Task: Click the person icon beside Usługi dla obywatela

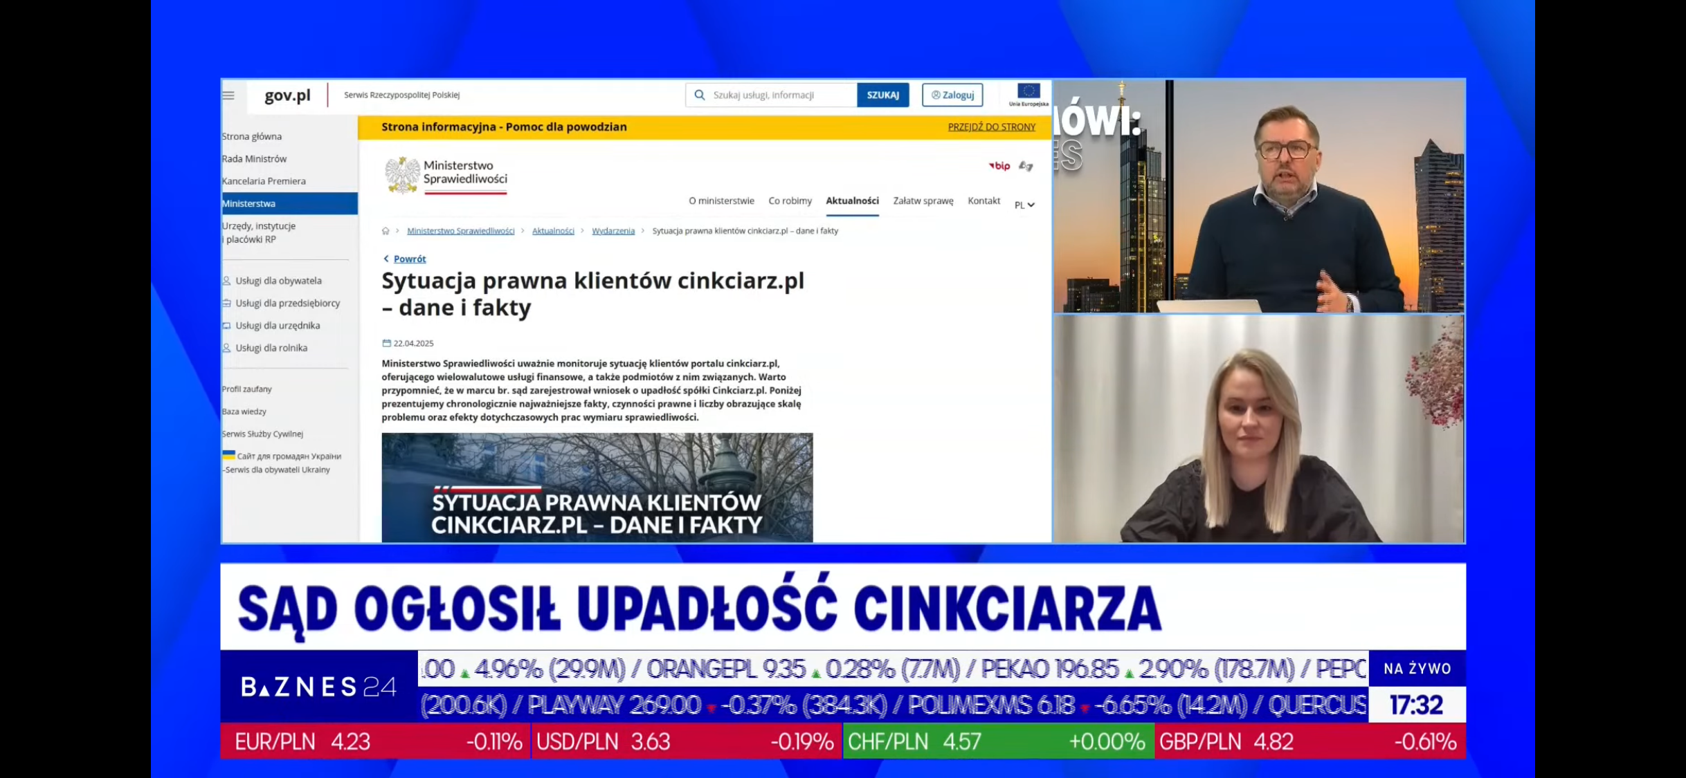Action: 226,281
